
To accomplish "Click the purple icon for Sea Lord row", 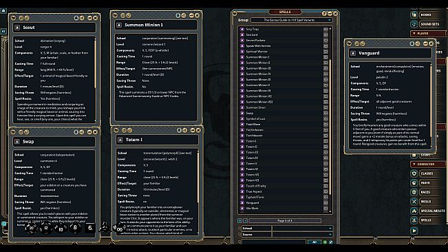I will (x=242, y=34).
